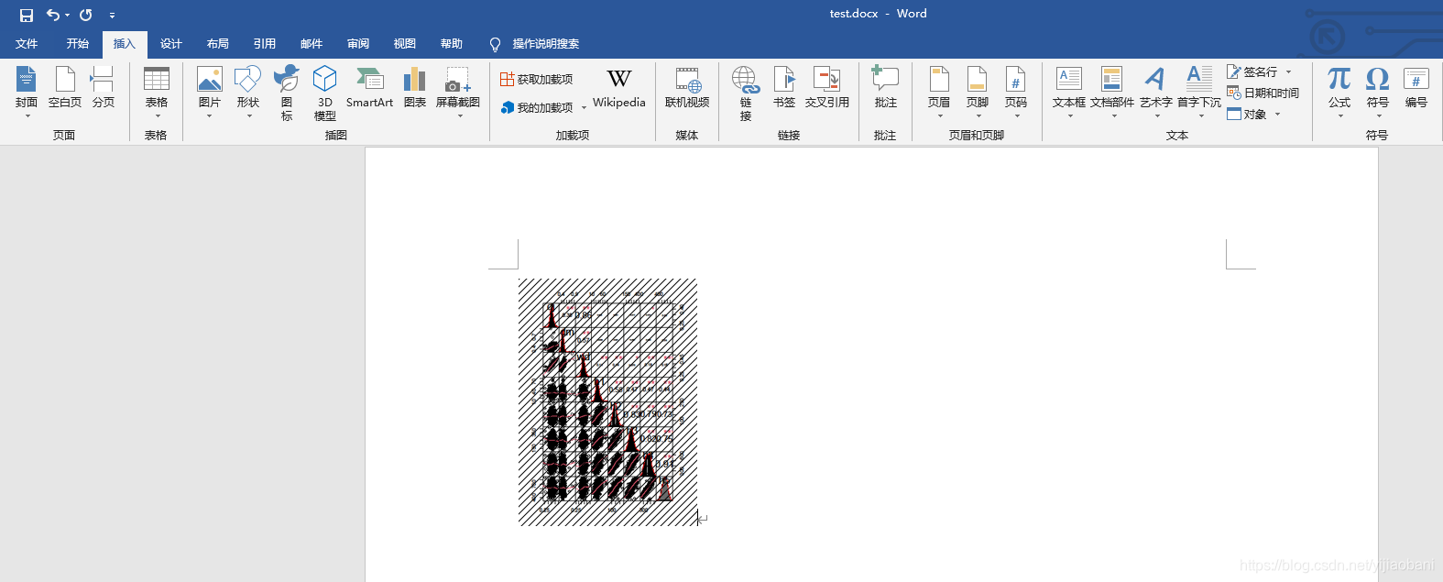The image size is (1443, 582).
Task: Switch to the 视图 ribbon tab
Action: [405, 44]
